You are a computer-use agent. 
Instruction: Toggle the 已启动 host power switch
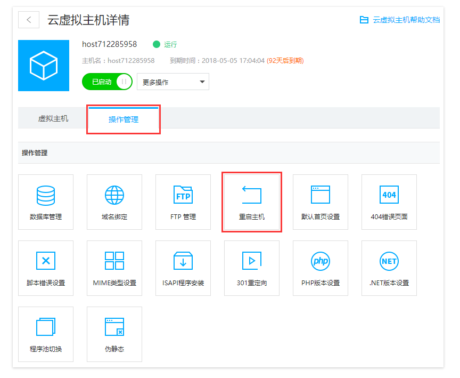[x=107, y=82]
